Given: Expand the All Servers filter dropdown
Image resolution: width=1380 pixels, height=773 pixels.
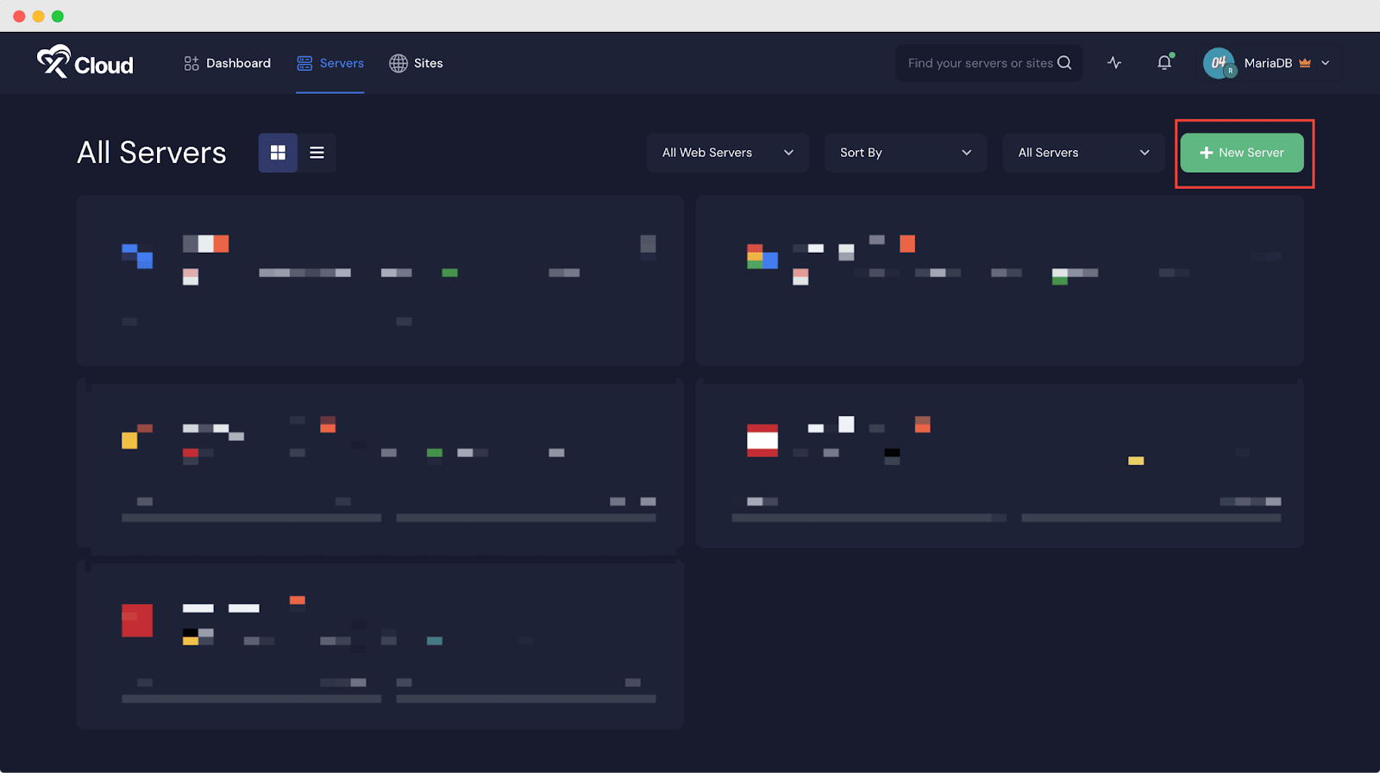Looking at the screenshot, I should [x=1082, y=153].
